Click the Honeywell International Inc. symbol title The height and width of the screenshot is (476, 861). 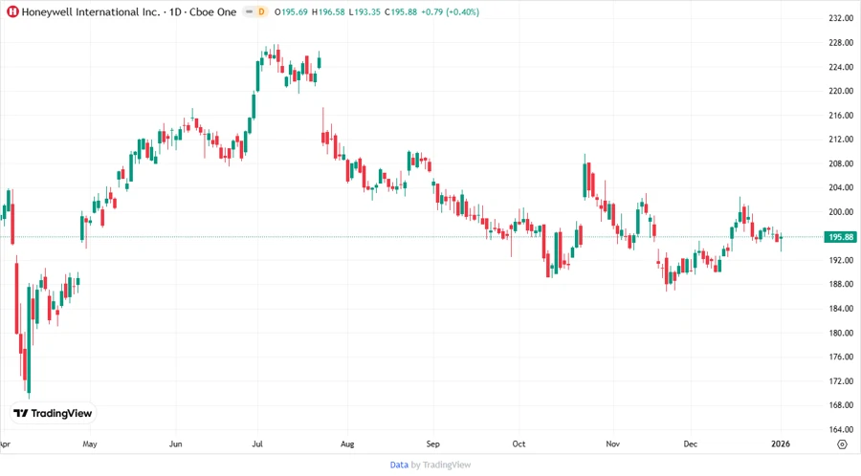91,11
